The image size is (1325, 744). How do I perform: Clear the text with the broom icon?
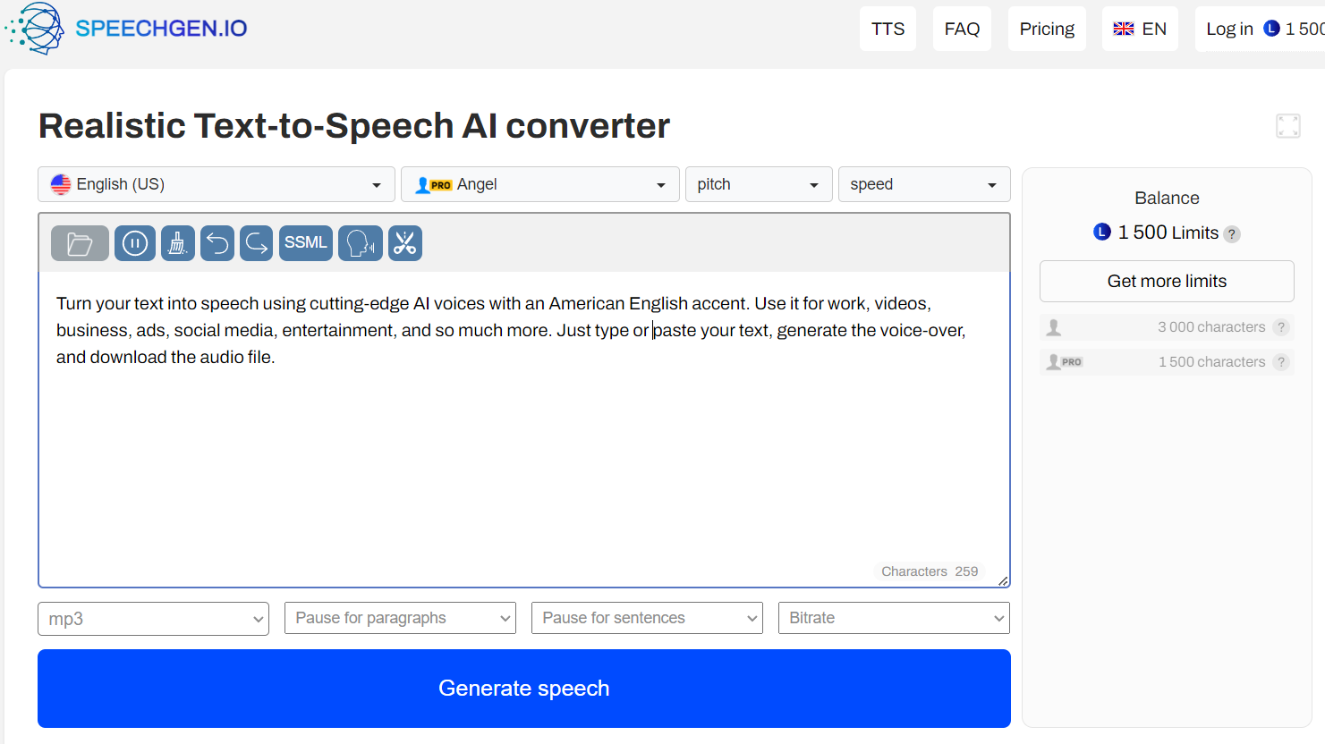coord(177,242)
